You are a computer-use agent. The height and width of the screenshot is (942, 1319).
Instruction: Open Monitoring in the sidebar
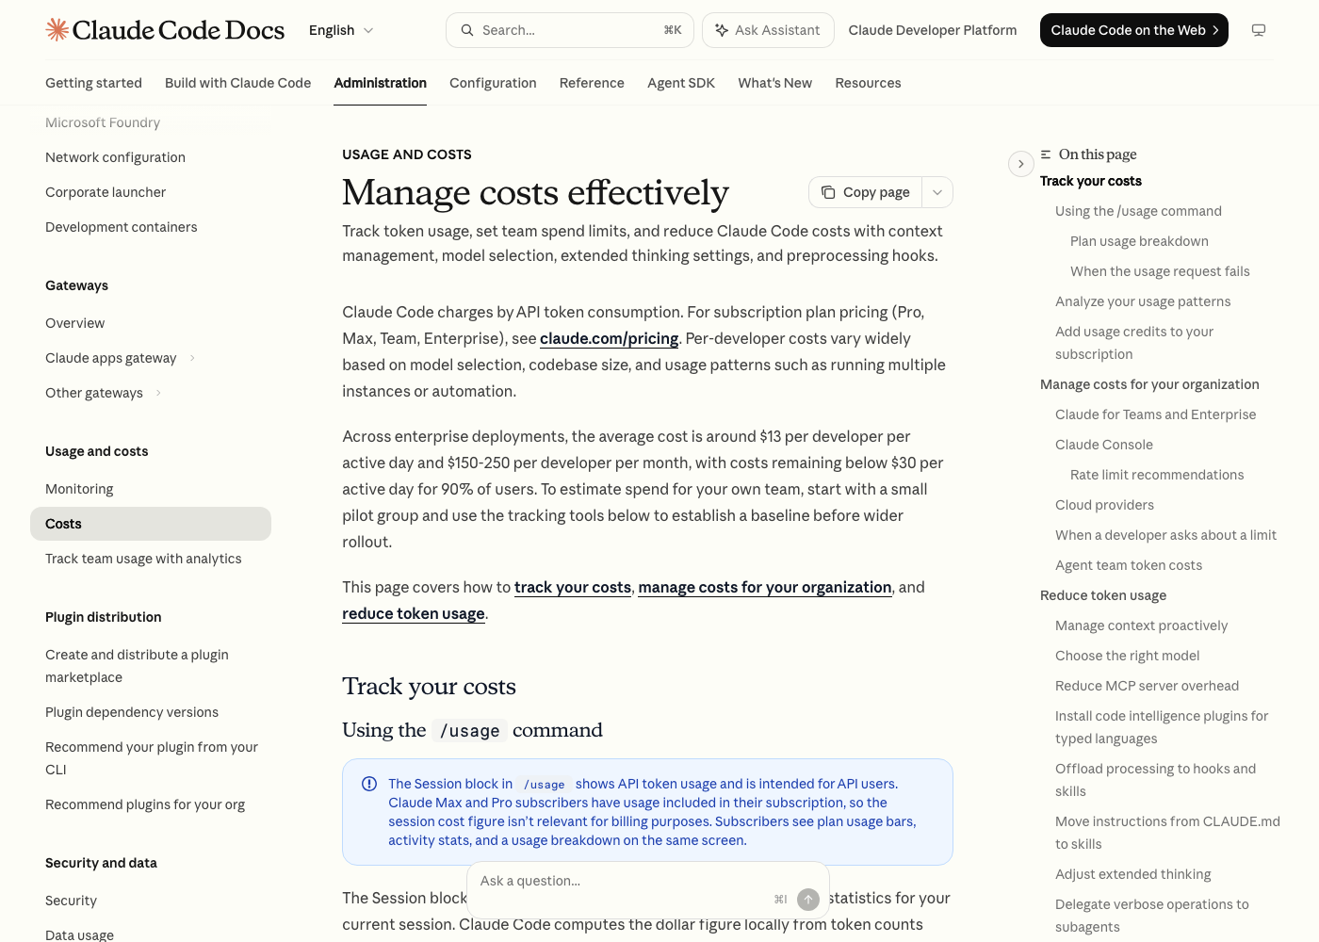point(79,489)
